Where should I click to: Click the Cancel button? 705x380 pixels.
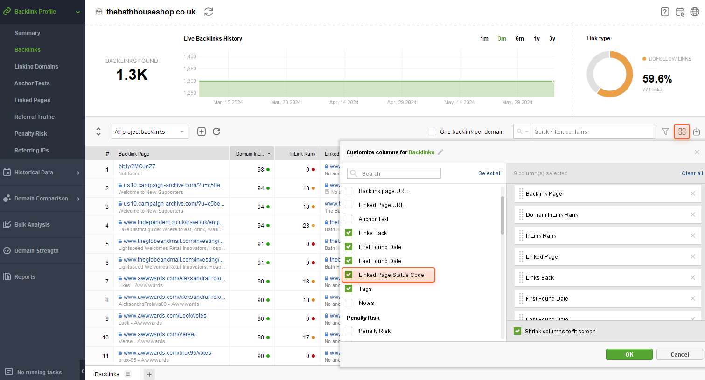click(679, 354)
